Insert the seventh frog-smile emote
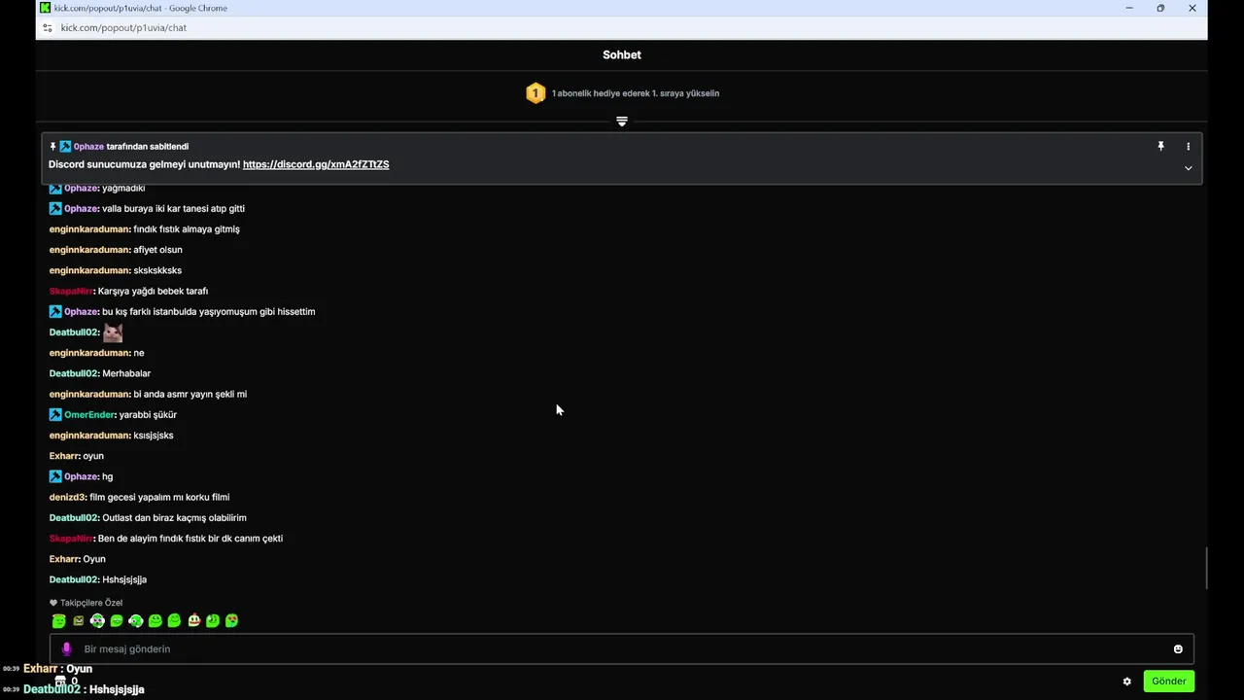 coord(174,620)
